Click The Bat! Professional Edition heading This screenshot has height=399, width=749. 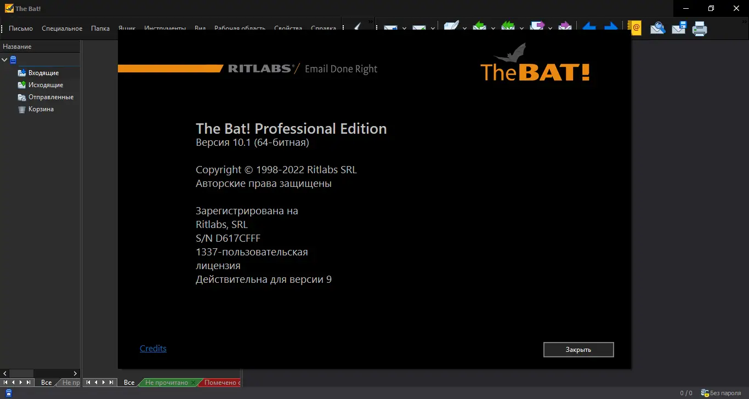[291, 129]
